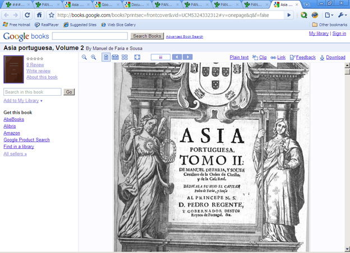Click the green search extension icon
This screenshot has height=253, width=350.
[304, 15]
